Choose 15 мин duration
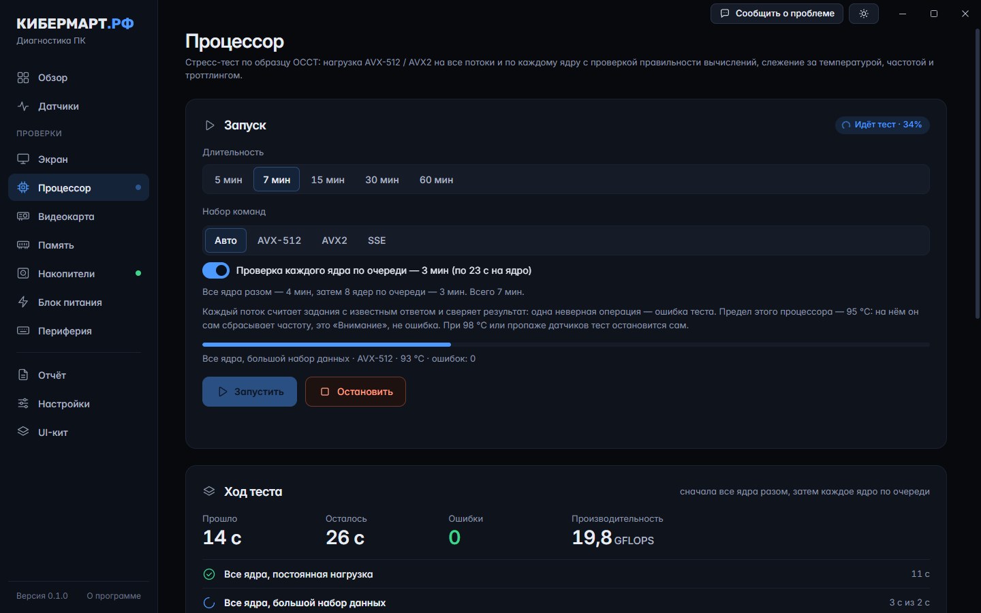 [328, 180]
